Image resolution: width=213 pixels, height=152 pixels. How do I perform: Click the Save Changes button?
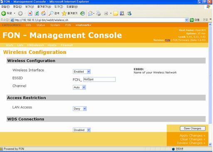coord(193,128)
